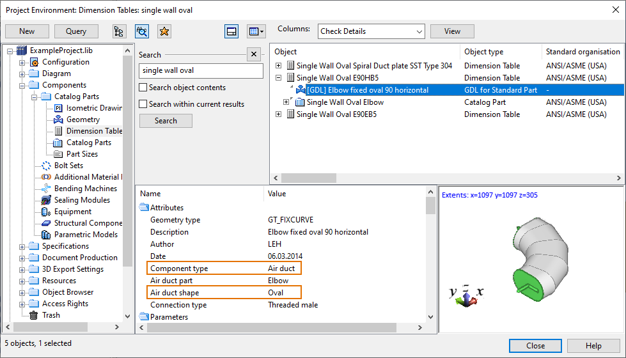626x358 pixels.
Task: Open the table view options dropdown
Action: pyautogui.click(x=256, y=31)
